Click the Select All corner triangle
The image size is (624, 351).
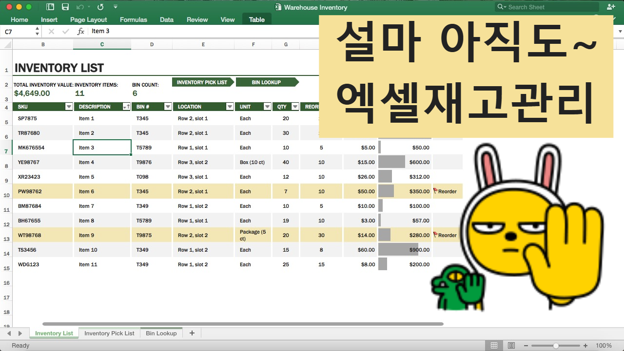6,44
